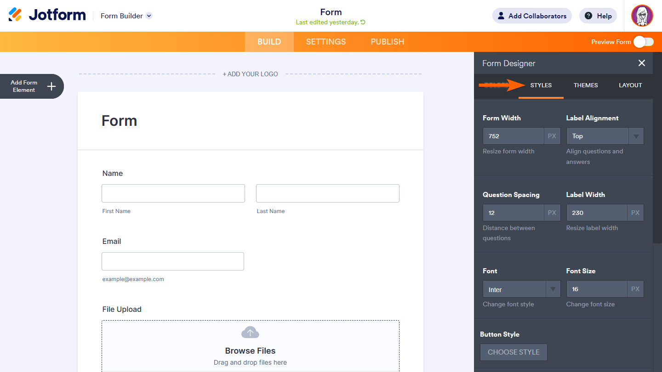
Task: Click the cloud upload icon in File Upload
Action: click(250, 332)
